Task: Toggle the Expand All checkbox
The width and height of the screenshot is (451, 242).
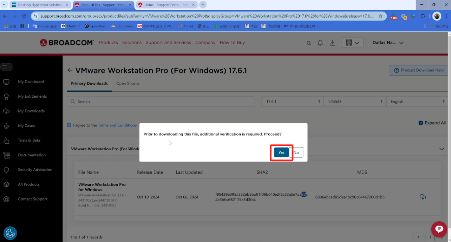Action: [421, 123]
